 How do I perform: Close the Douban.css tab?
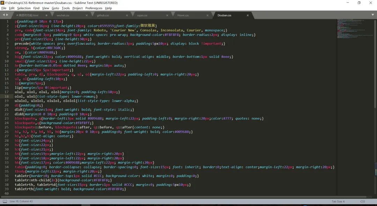247,15
